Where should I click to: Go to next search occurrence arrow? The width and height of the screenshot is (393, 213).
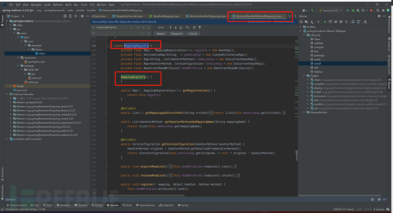175,27
